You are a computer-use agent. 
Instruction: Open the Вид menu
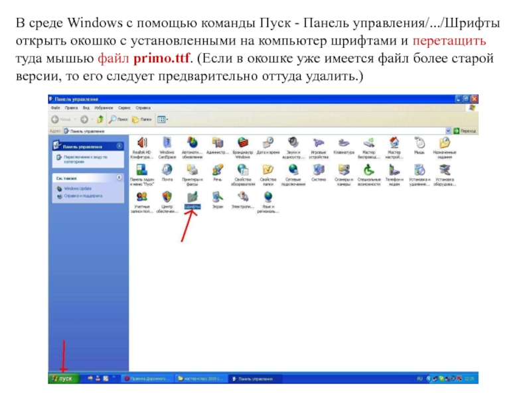click(86, 108)
